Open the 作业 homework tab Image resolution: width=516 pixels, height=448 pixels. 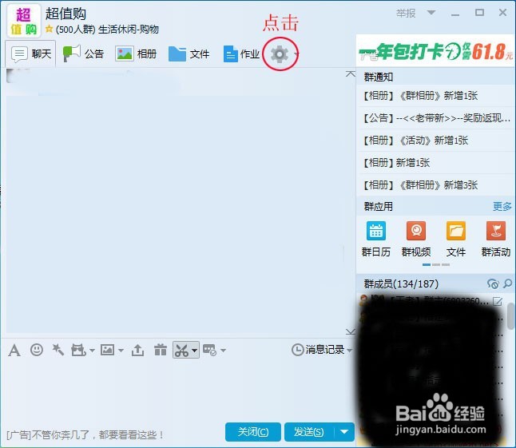(241, 54)
